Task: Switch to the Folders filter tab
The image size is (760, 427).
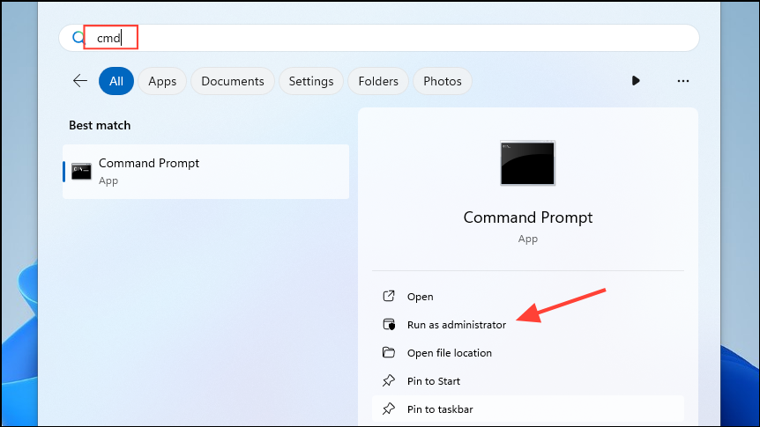Action: pyautogui.click(x=378, y=81)
